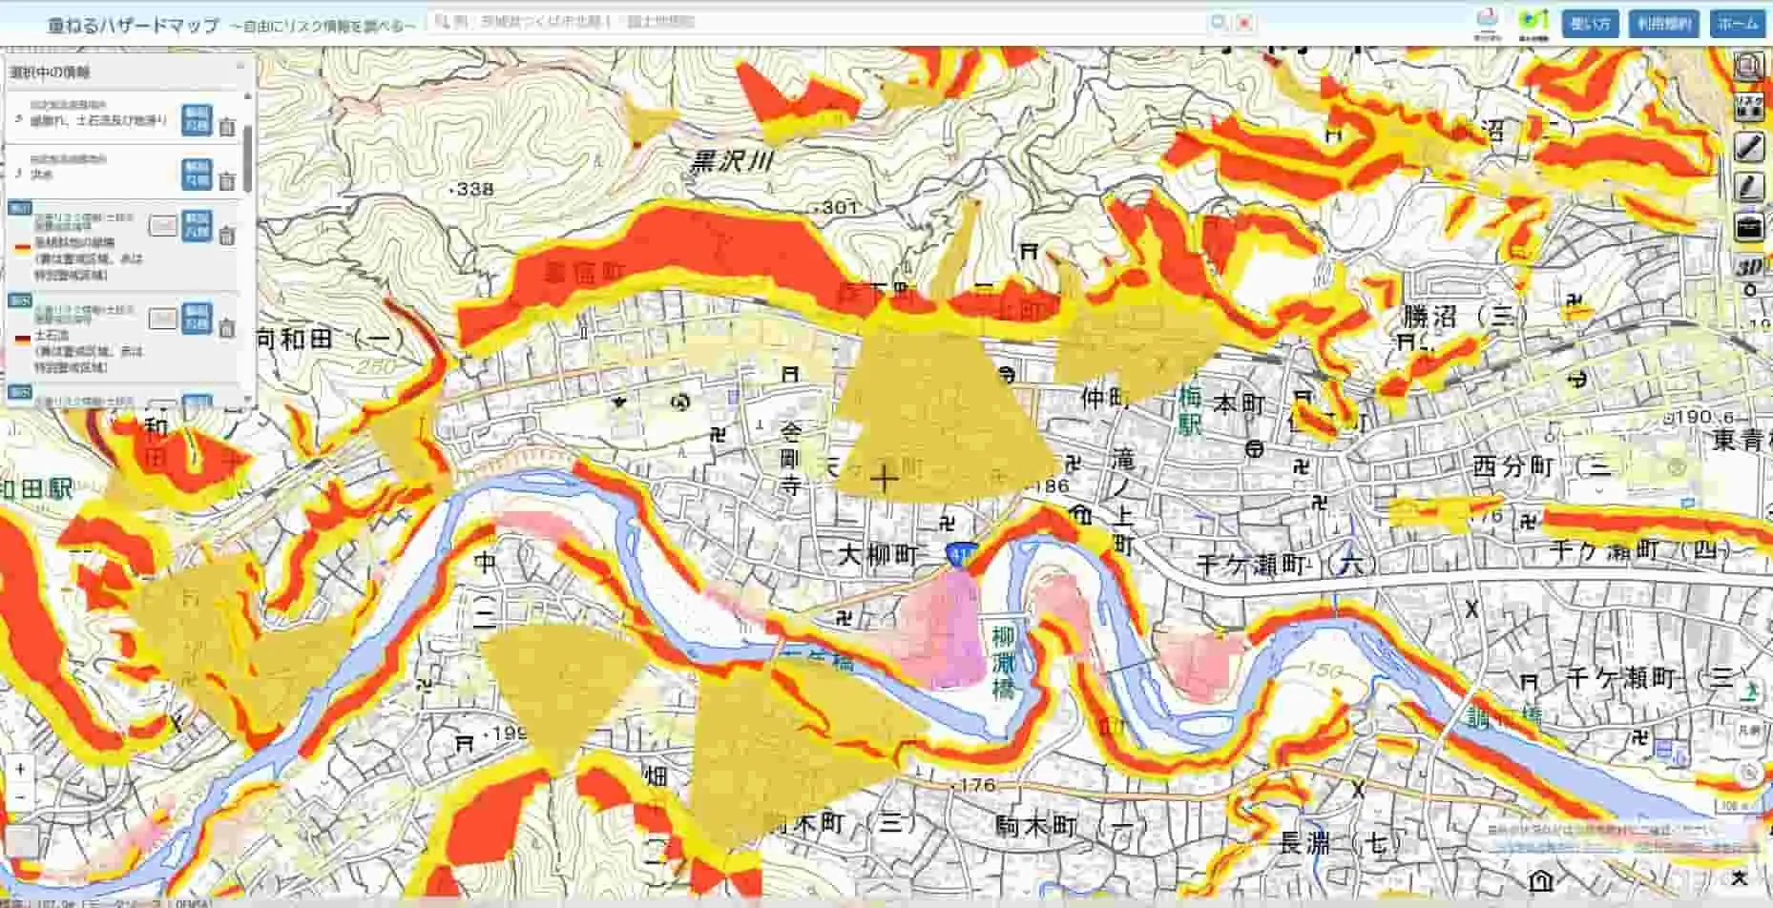Click the マニュアル icon in the top bar
1773x908 pixels.
[x=1488, y=19]
